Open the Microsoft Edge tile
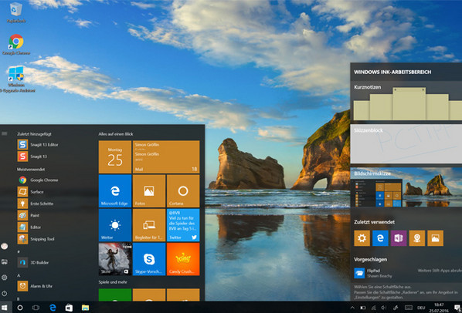The width and height of the screenshot is (462, 313). (x=115, y=191)
